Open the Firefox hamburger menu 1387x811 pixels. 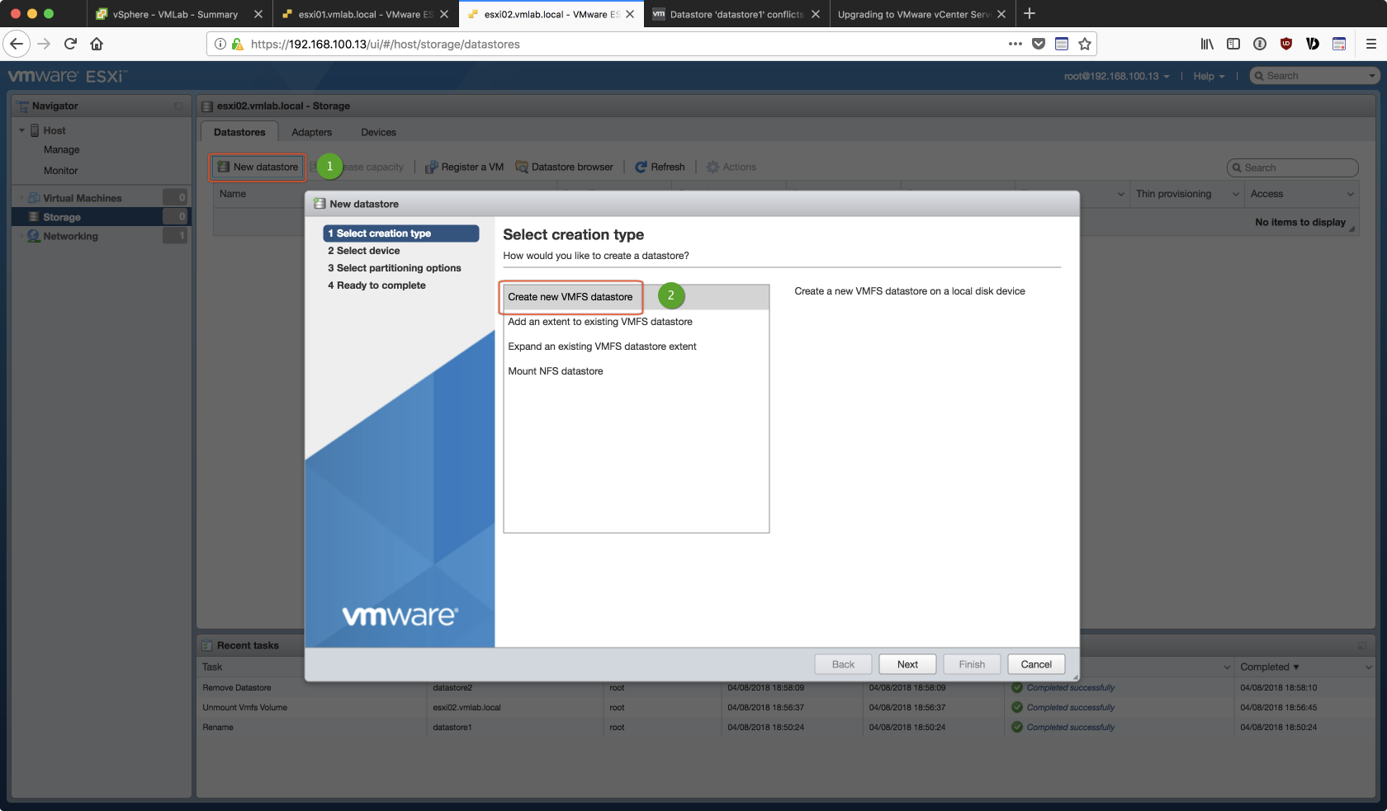coord(1370,44)
